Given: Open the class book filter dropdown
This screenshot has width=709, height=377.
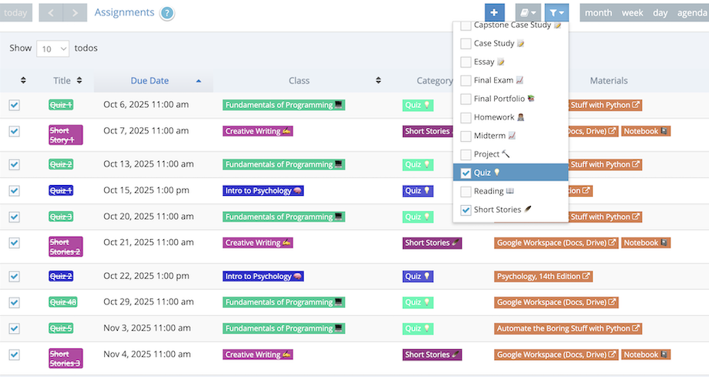Looking at the screenshot, I should [x=528, y=12].
